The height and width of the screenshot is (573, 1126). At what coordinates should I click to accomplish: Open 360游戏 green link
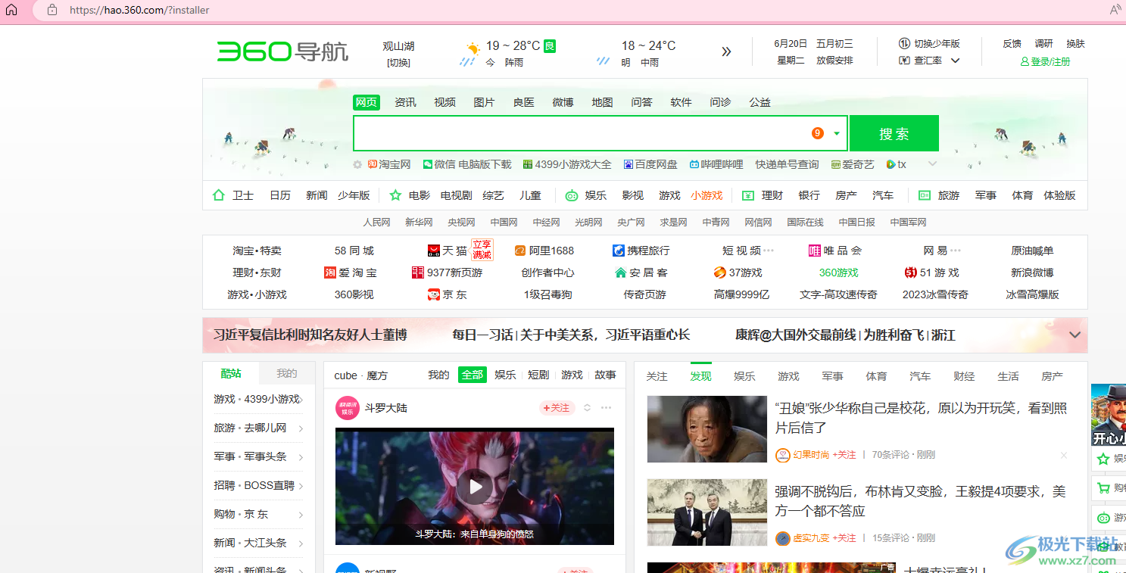(839, 272)
